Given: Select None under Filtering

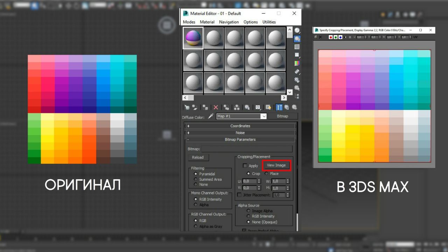Looking at the screenshot, I should tap(196, 184).
